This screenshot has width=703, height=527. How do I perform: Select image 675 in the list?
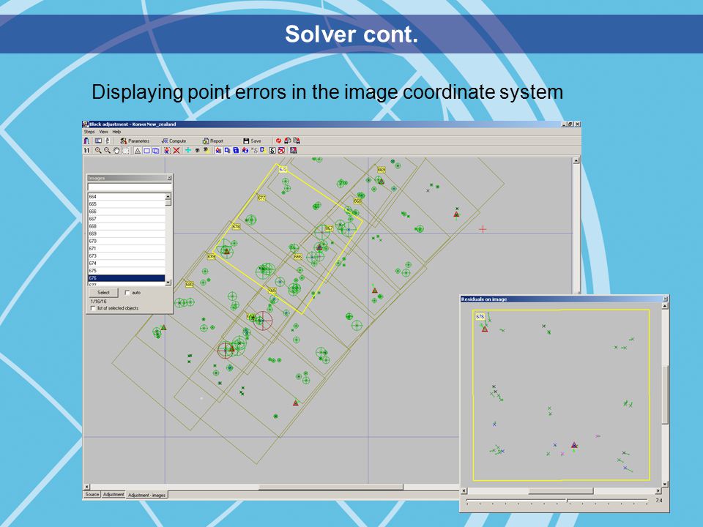(127, 271)
